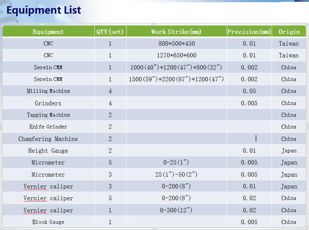The image size is (309, 230).
Task: Click the Precision (mm) header cell
Action: click(x=249, y=32)
